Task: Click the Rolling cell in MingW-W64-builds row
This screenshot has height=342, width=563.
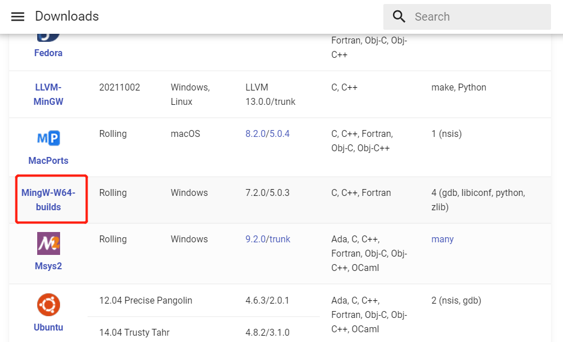Action: (x=113, y=192)
